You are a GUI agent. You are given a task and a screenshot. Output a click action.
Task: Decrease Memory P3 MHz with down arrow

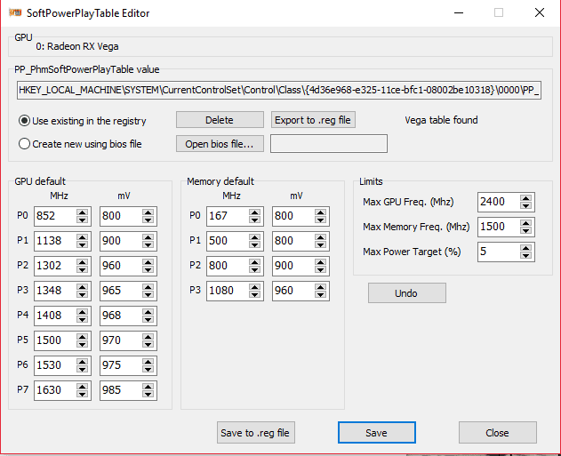(255, 294)
